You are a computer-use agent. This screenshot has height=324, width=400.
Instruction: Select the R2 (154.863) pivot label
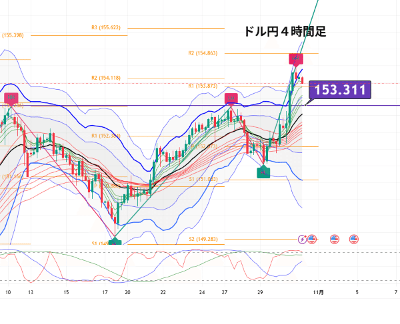coord(203,53)
